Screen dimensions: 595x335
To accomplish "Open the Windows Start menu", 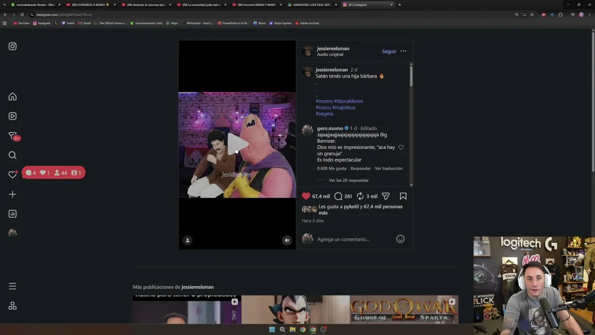I will [272, 329].
